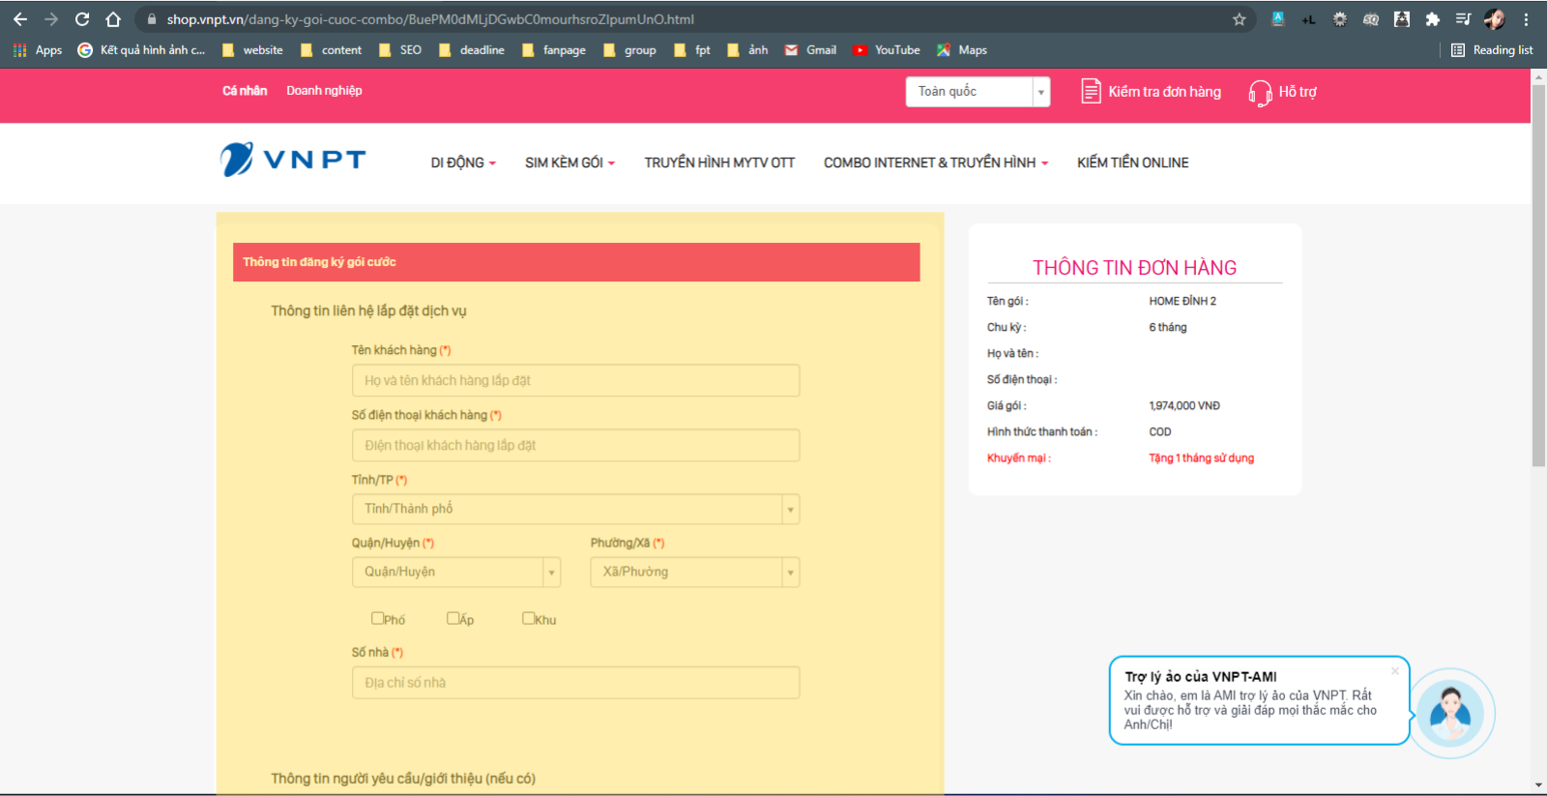This screenshot has height=796, width=1547.
Task: Click the Hỗ trợ link
Action: click(x=1298, y=92)
